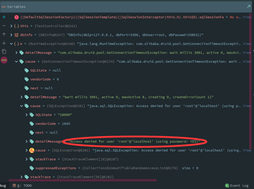Click the down arrow navigation icon
This screenshot has width=254, height=189.
pyautogui.click(x=4, y=43)
